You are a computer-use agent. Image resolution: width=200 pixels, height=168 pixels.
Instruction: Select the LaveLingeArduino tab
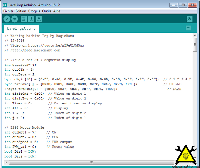[22, 28]
